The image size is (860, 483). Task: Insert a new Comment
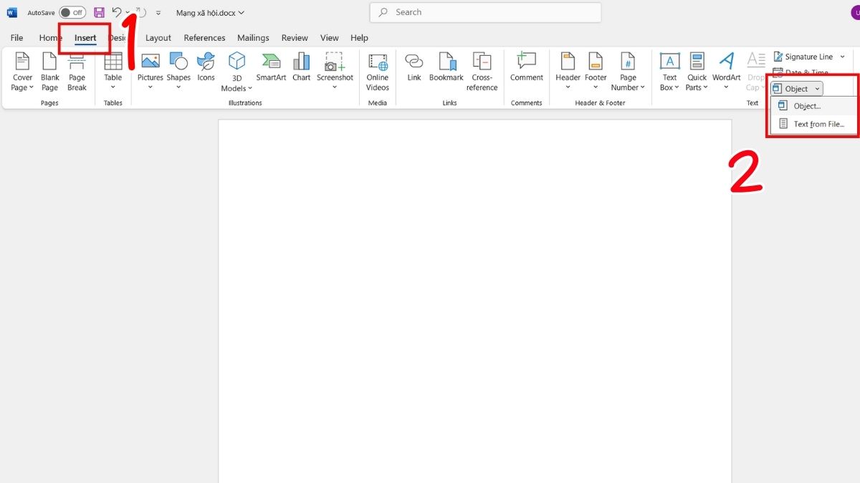click(x=527, y=67)
